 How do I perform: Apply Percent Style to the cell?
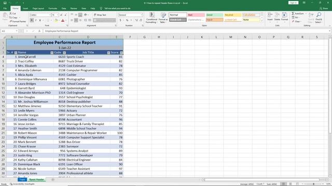tap(127, 20)
